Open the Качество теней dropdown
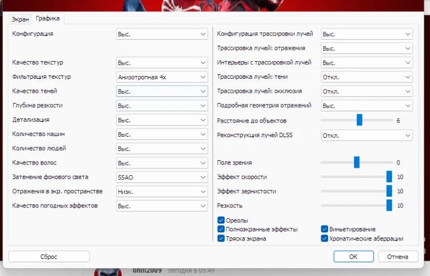 [162, 91]
